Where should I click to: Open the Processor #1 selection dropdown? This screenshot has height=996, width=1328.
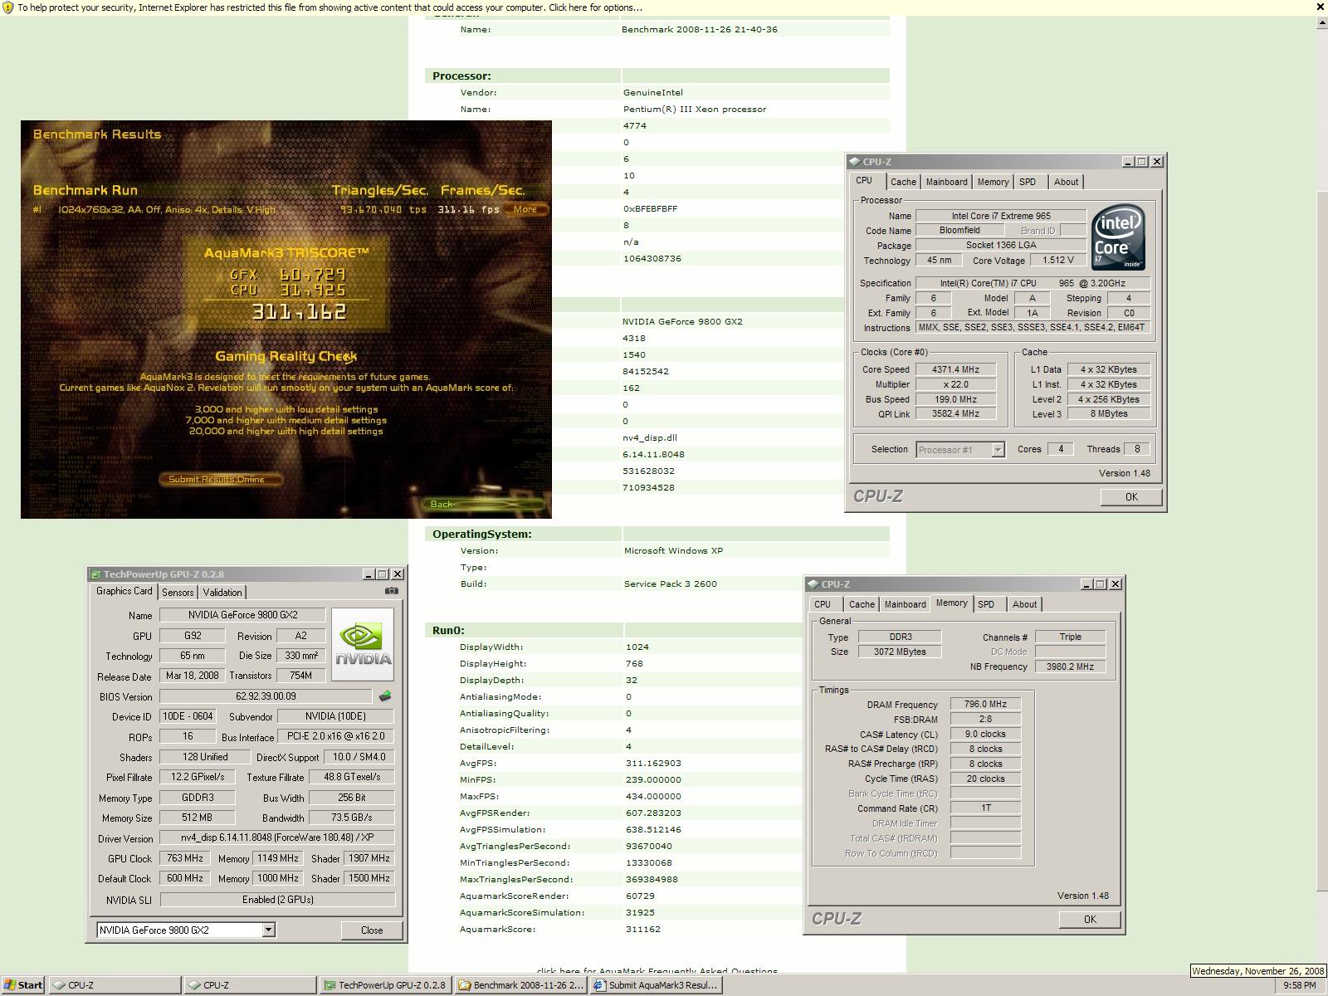point(998,450)
